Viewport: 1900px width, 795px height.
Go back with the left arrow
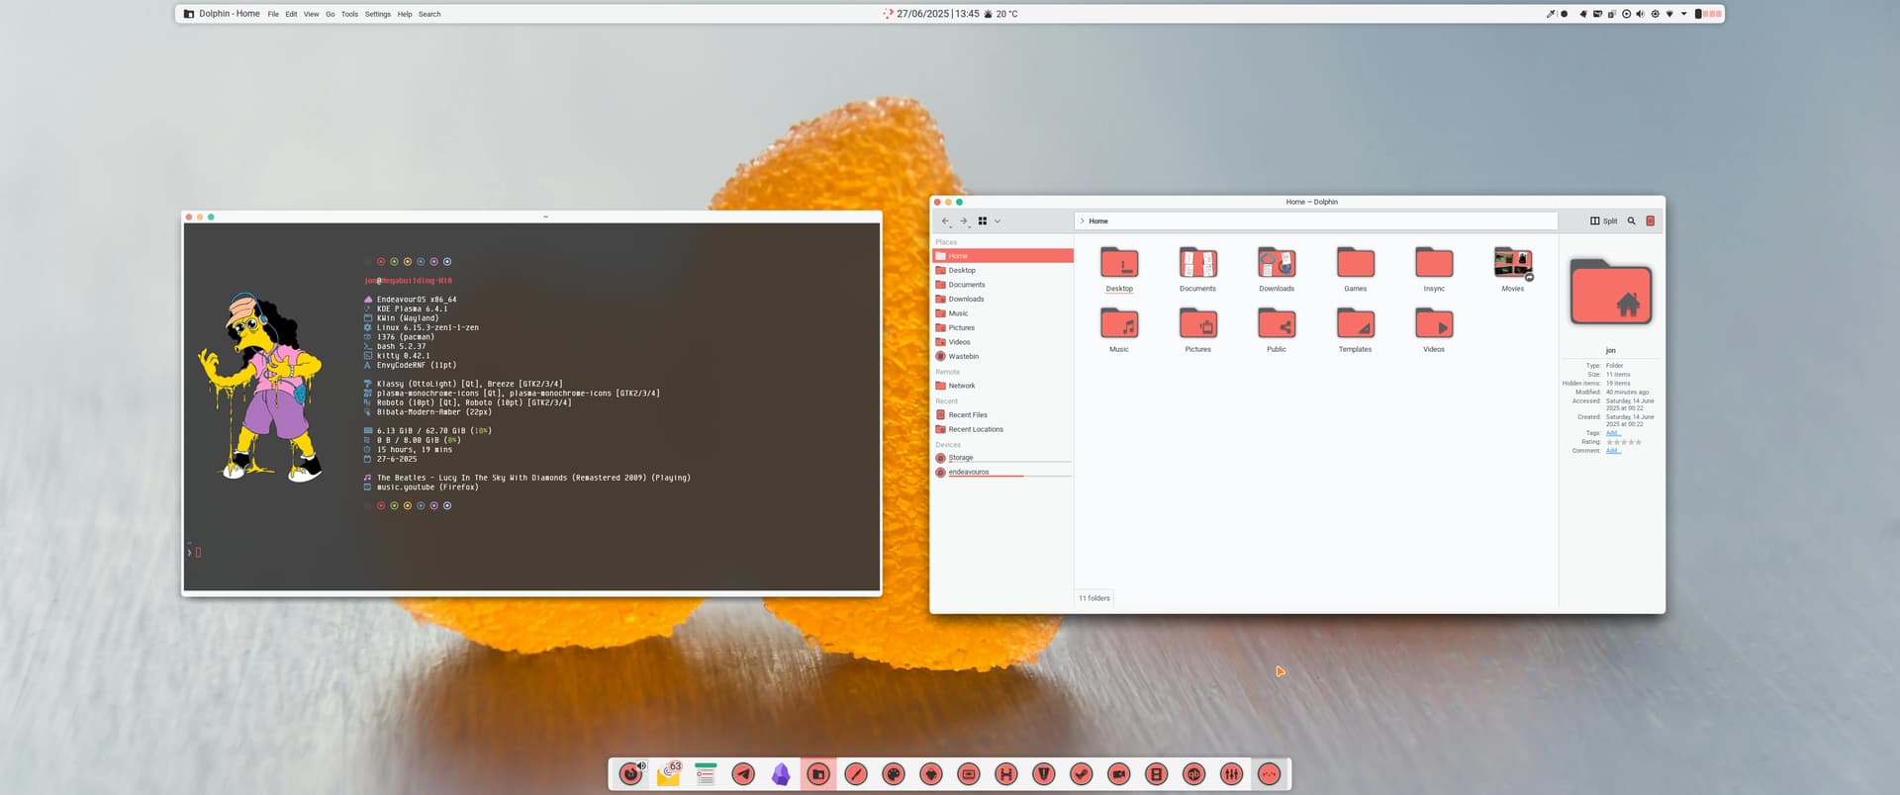[x=945, y=221]
